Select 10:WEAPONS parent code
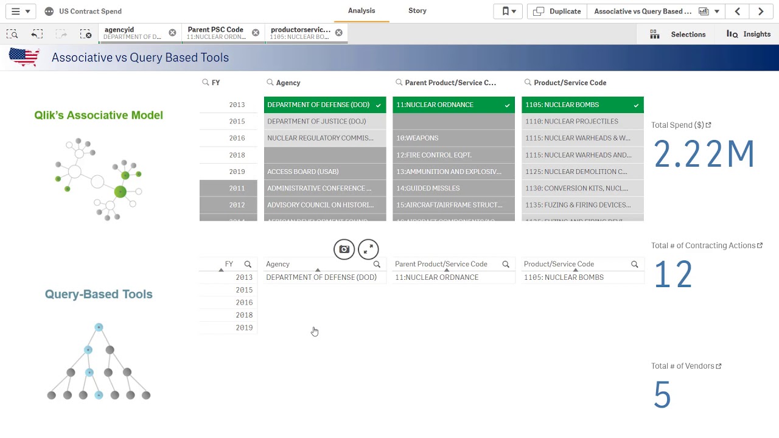The image size is (779, 438). [x=454, y=138]
